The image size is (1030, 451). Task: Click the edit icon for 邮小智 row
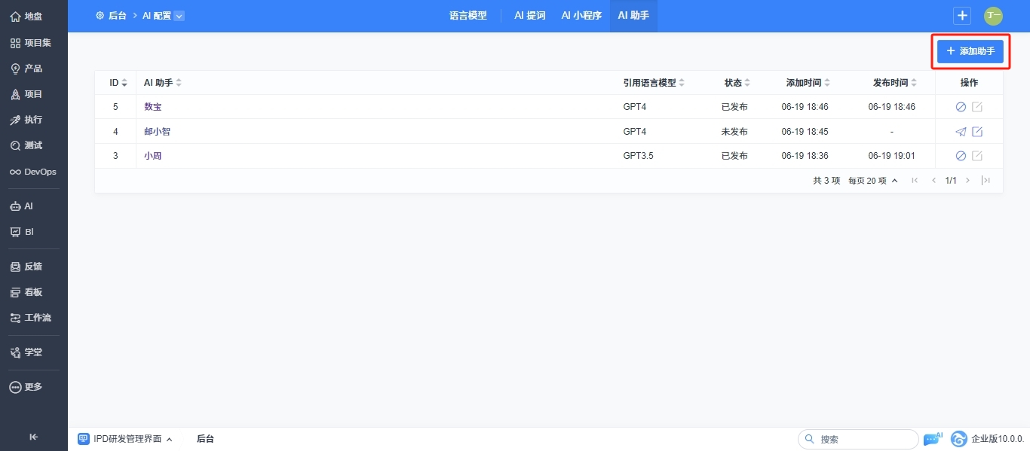click(x=977, y=132)
